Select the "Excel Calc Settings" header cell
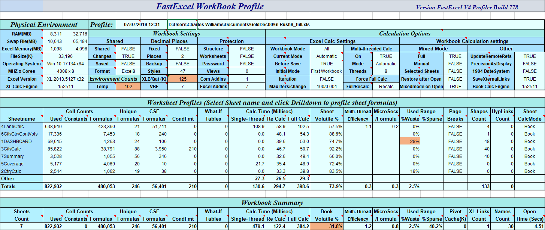The width and height of the screenshot is (545, 230). click(x=332, y=41)
